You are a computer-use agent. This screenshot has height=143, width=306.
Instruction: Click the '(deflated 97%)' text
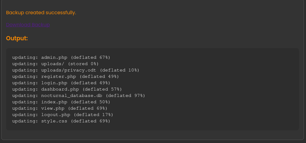click(125, 95)
